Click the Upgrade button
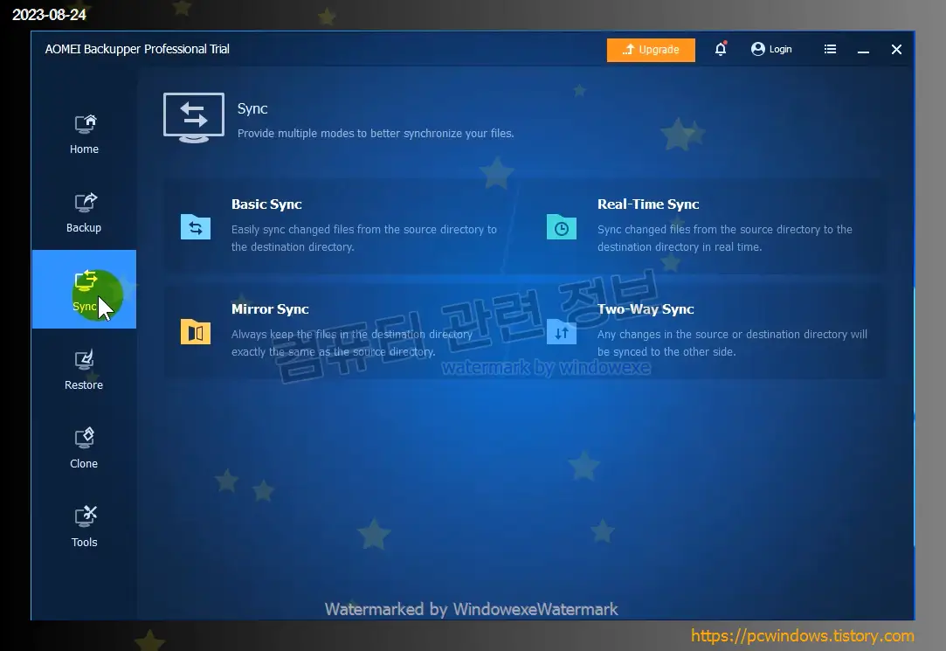946x651 pixels. (x=651, y=50)
